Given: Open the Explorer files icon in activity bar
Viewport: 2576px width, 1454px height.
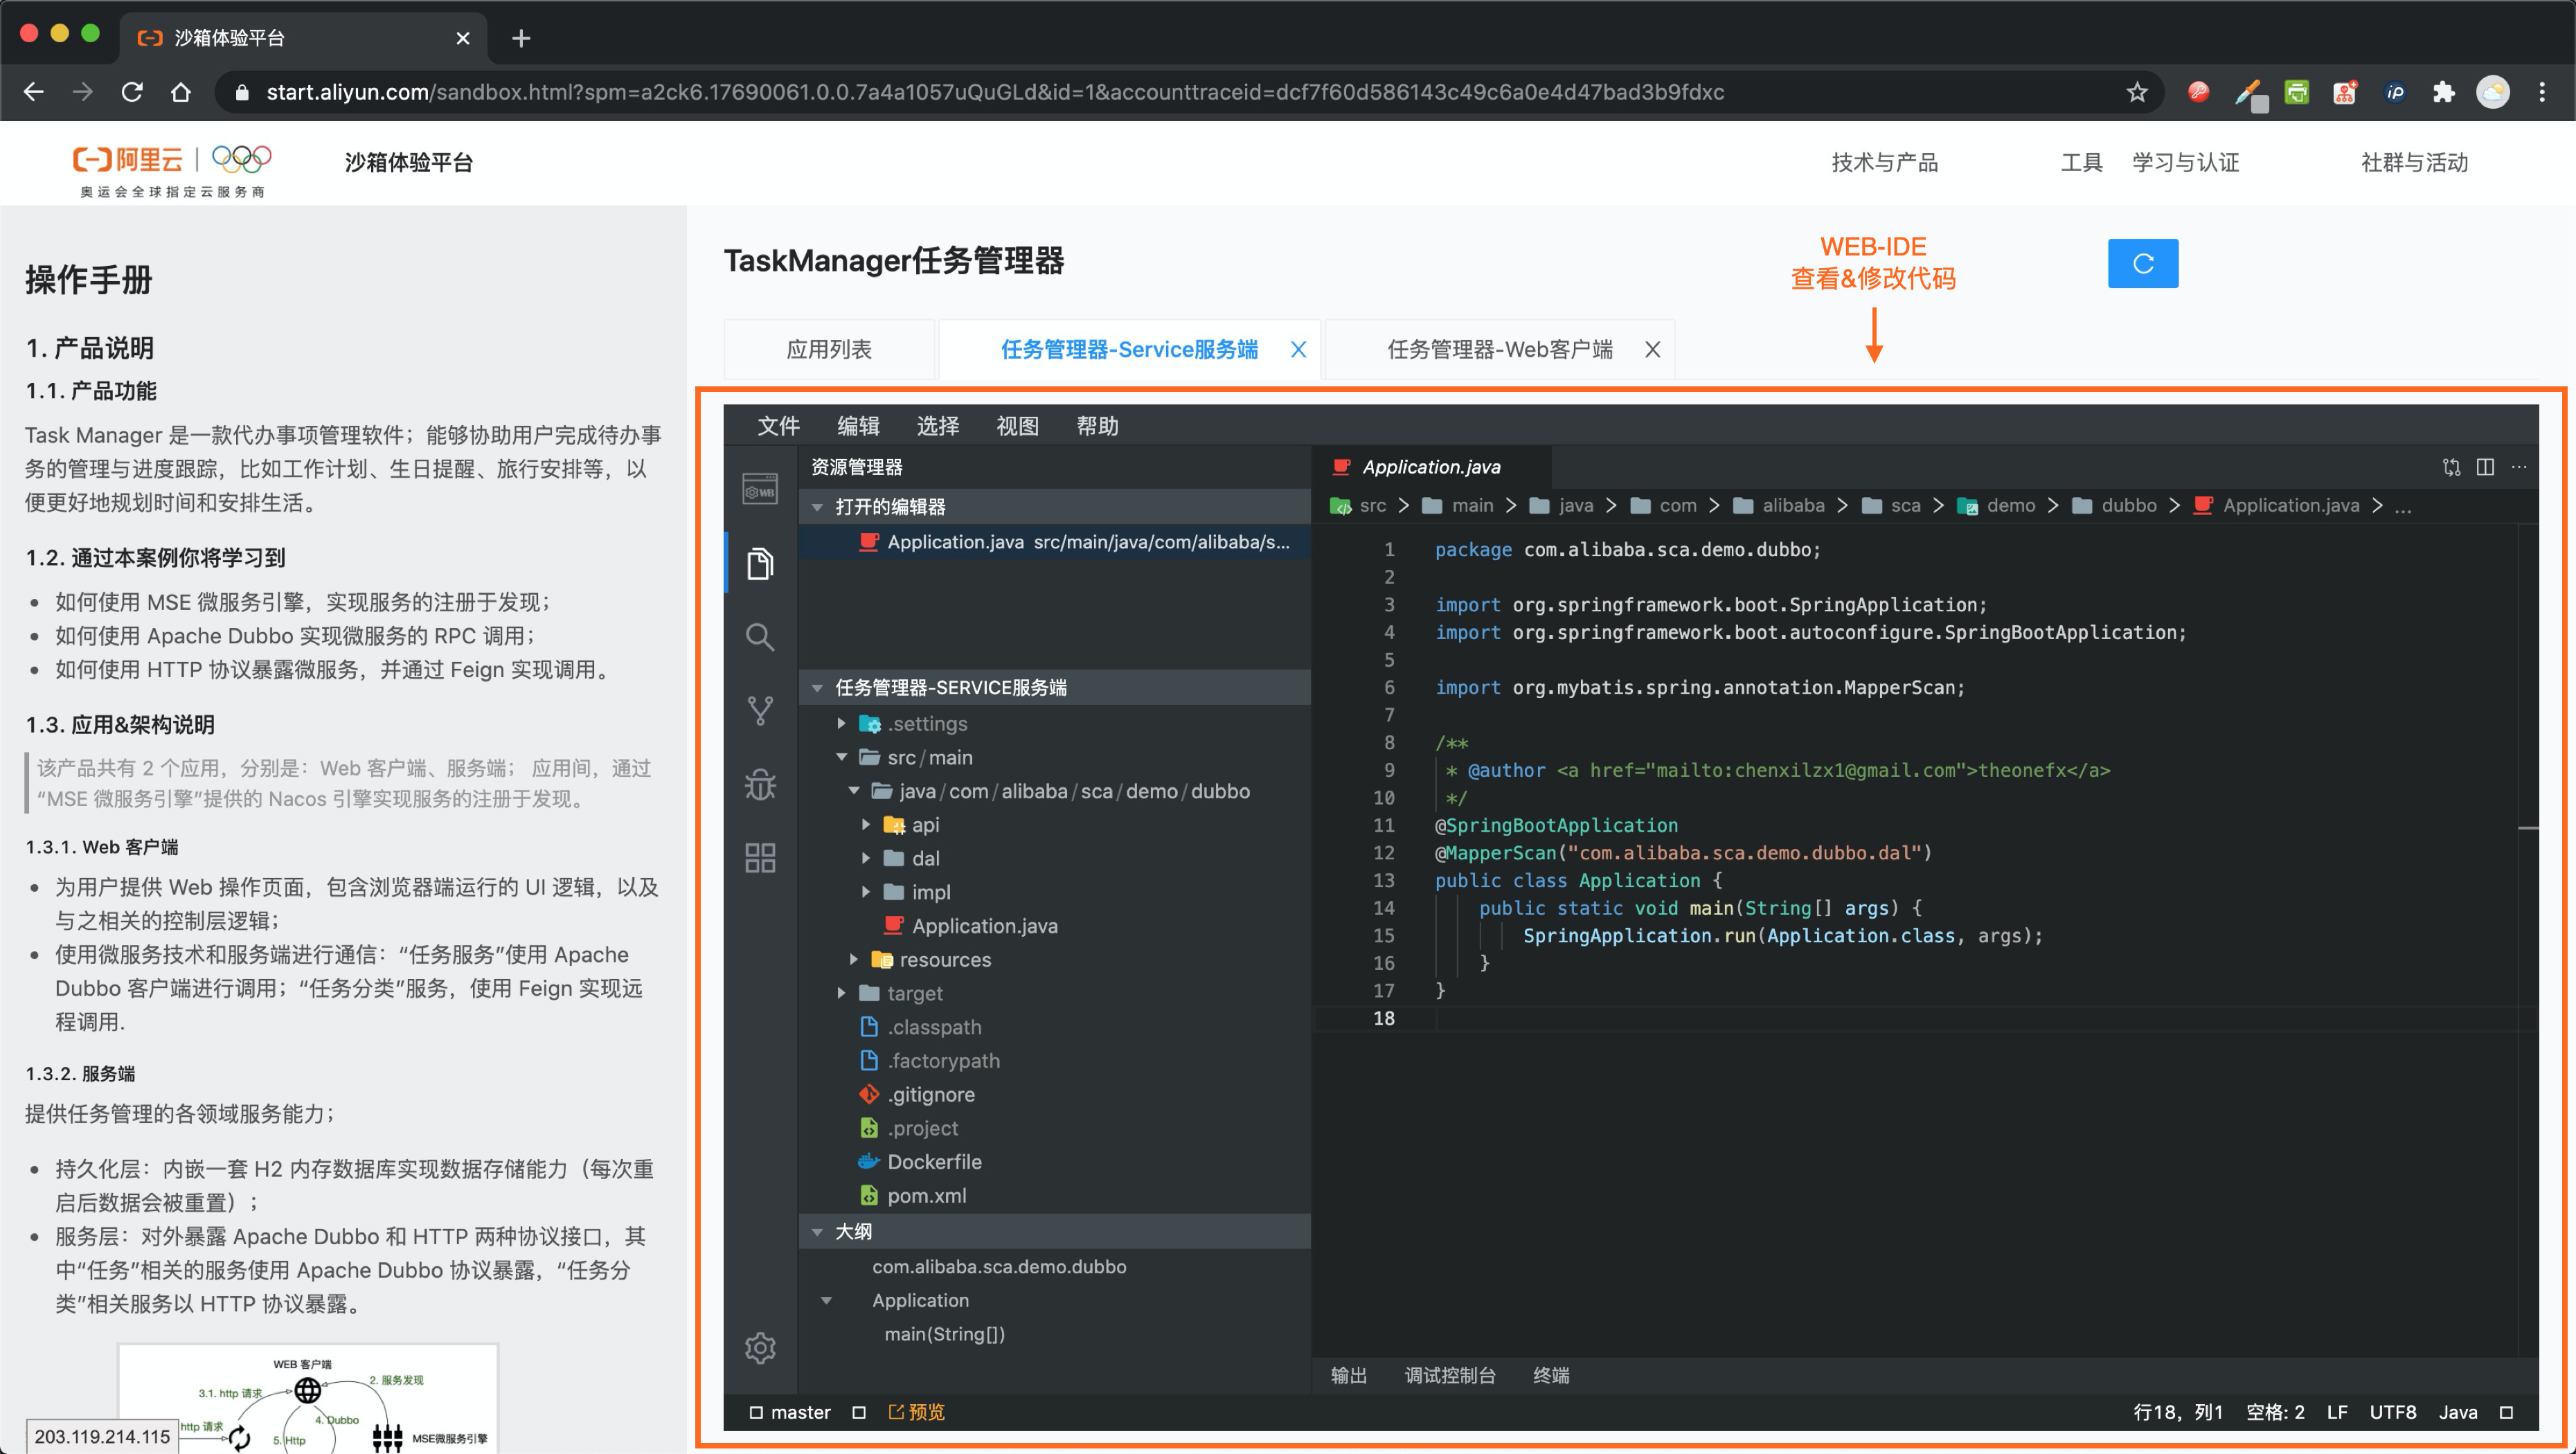Looking at the screenshot, I should [760, 564].
